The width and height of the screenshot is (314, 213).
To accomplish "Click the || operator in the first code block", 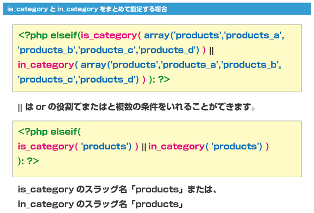I will tap(211, 50).
